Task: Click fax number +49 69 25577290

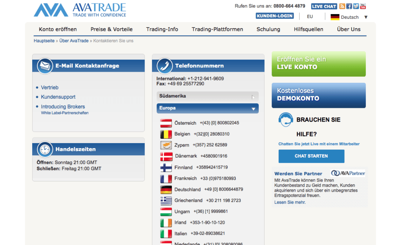Action: coord(186,84)
